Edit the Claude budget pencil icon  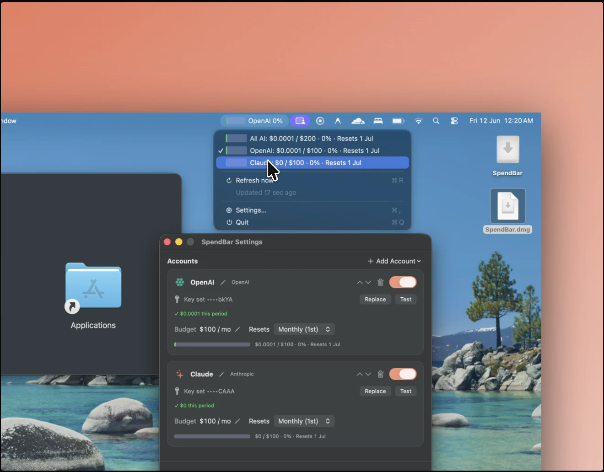(x=237, y=421)
